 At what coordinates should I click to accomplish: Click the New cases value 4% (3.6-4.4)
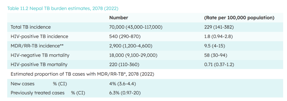tap(122, 84)
